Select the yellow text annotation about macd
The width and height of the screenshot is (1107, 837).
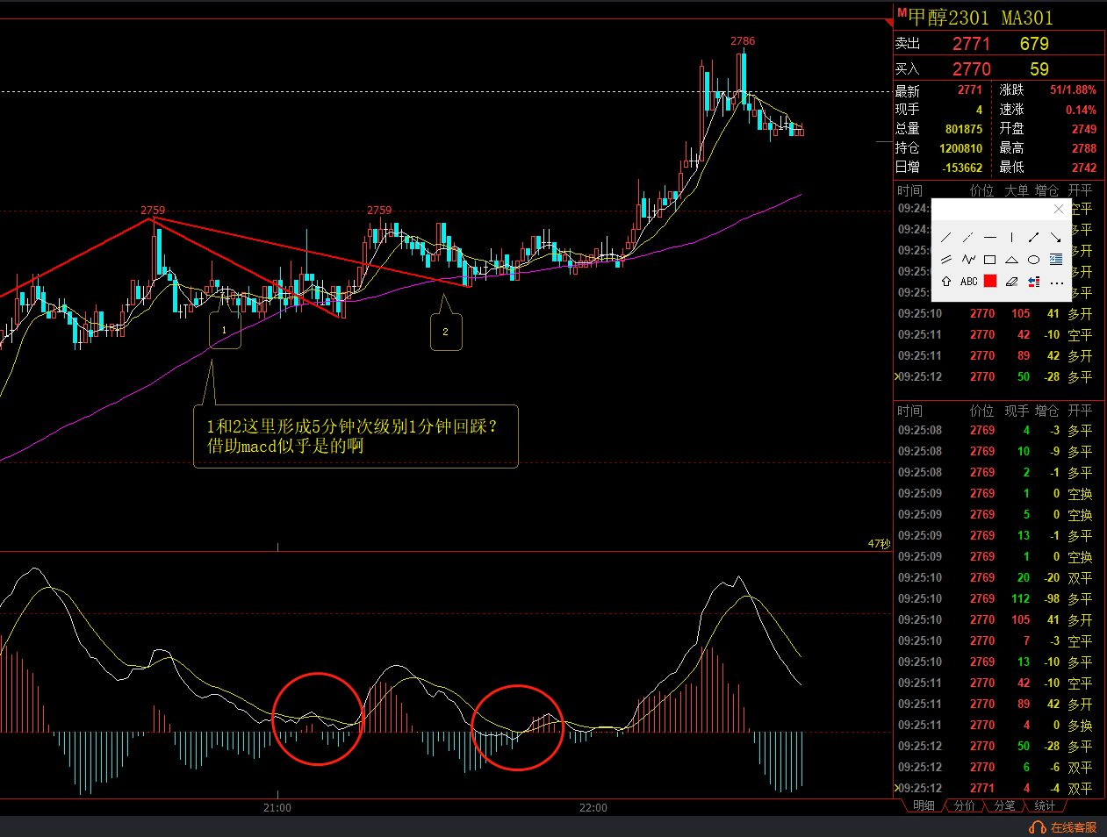point(356,436)
